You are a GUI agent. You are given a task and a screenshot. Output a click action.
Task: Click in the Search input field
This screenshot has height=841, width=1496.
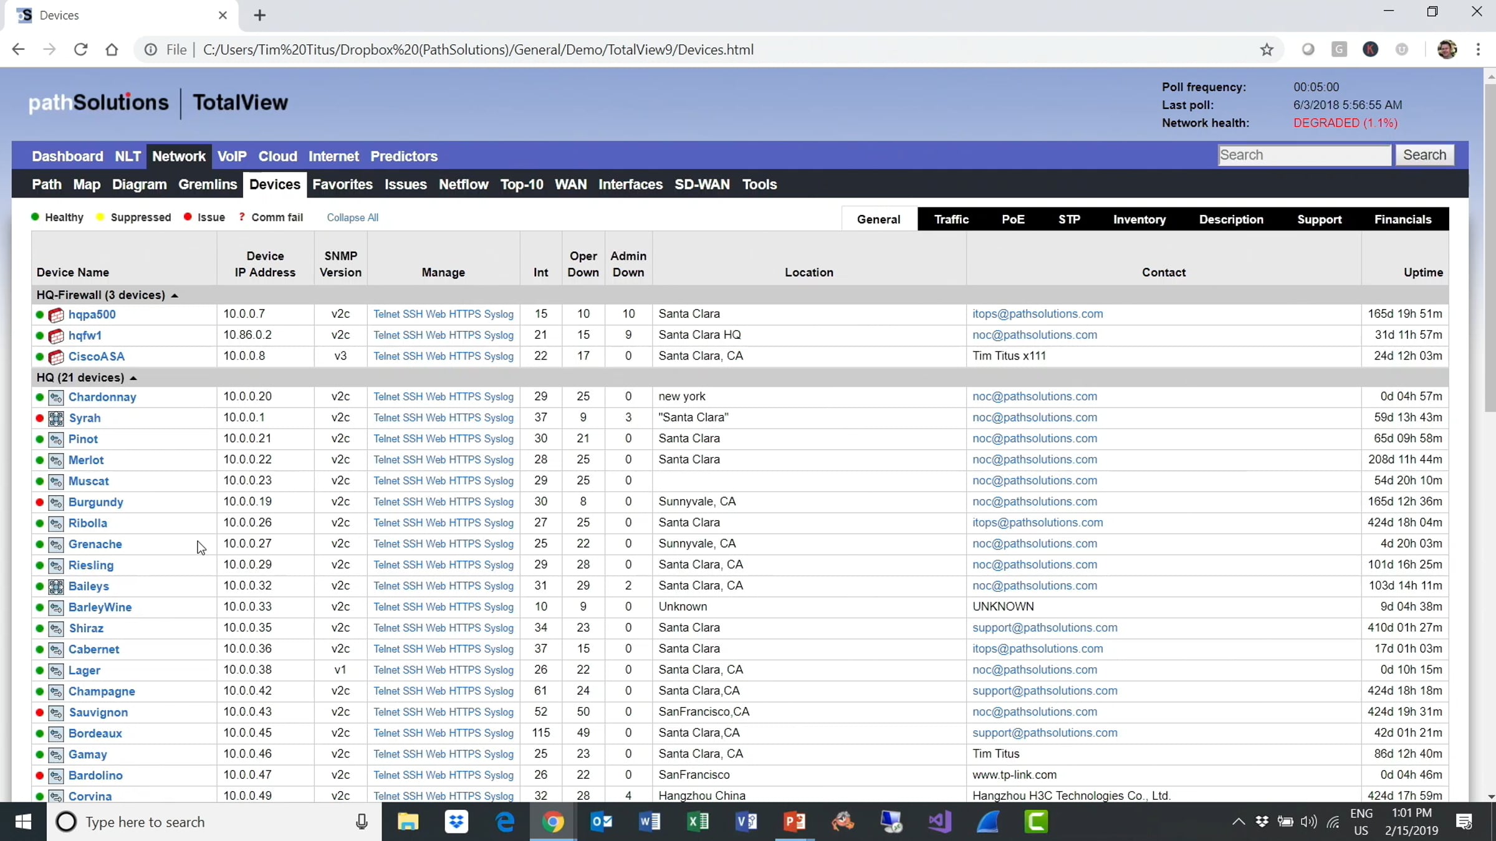(x=1304, y=155)
